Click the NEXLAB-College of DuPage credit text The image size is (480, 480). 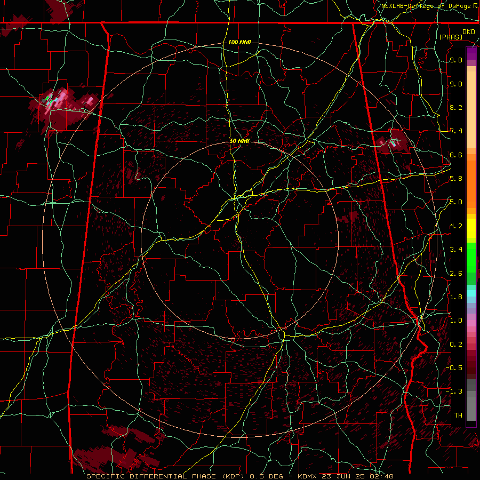(427, 6)
